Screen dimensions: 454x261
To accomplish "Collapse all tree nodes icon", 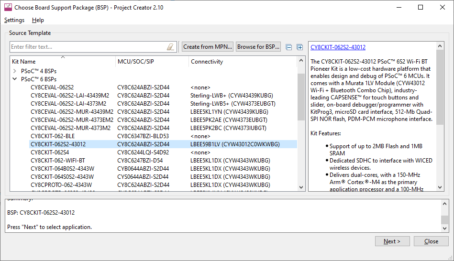I will pos(288,47).
